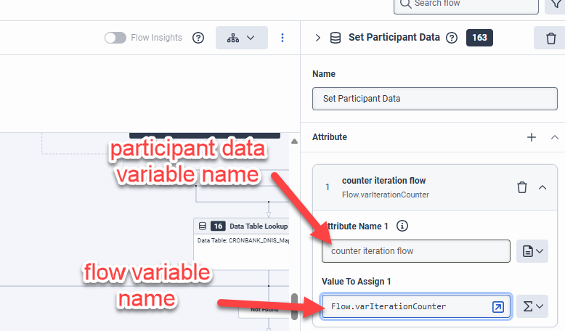
Task: Click the help icon beside Set Participant Data
Action: (x=452, y=38)
